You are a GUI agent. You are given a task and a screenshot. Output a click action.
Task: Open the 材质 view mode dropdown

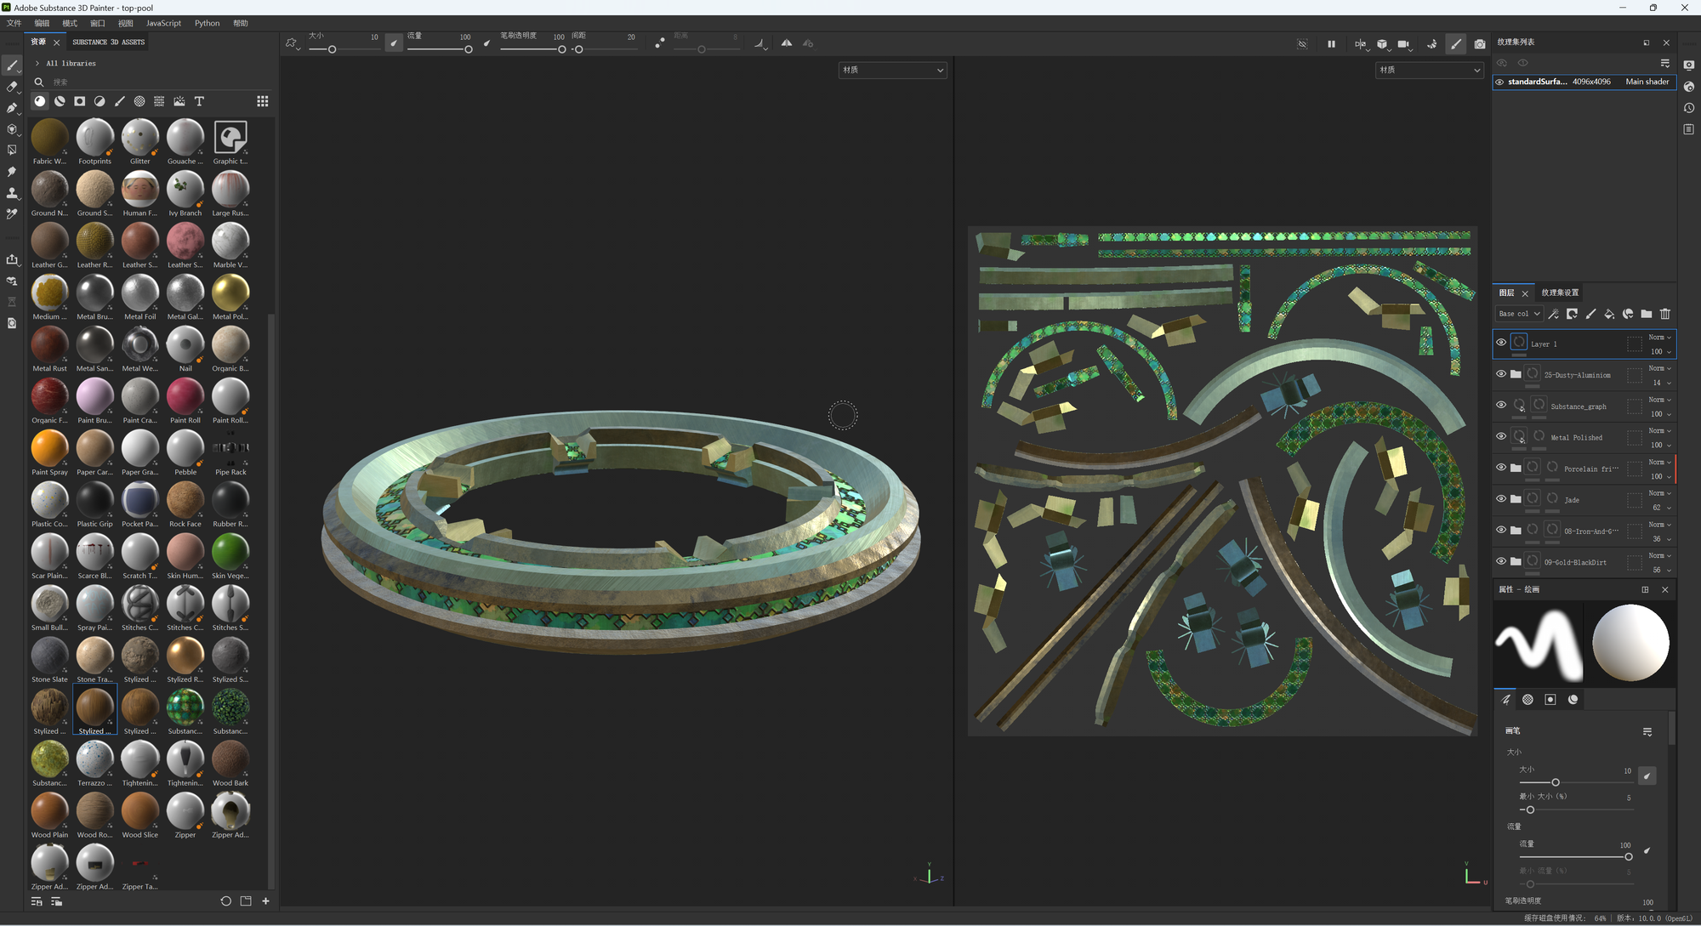(892, 70)
